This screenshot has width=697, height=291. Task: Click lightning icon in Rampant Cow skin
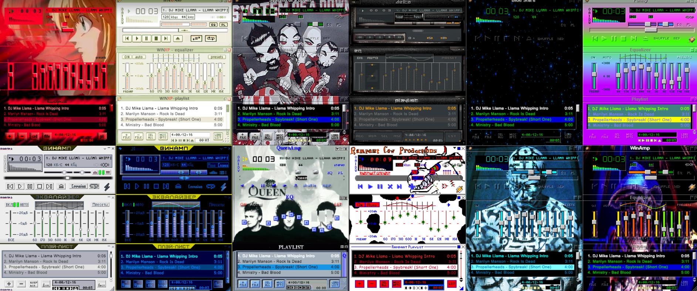click(460, 189)
